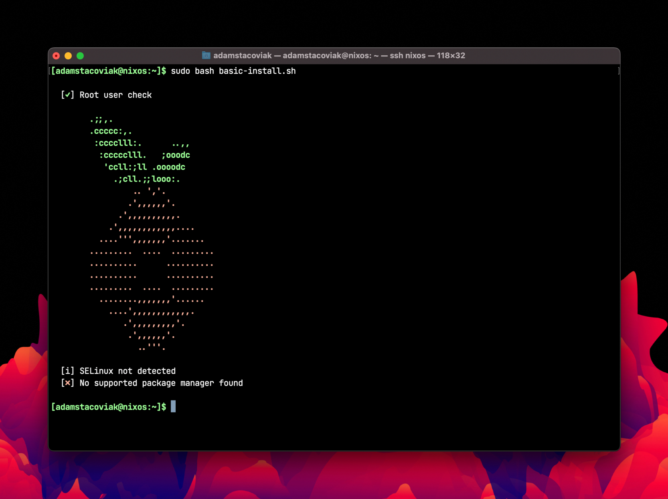Minimize the terminal with yellow button
This screenshot has height=499, width=668.
(x=68, y=56)
